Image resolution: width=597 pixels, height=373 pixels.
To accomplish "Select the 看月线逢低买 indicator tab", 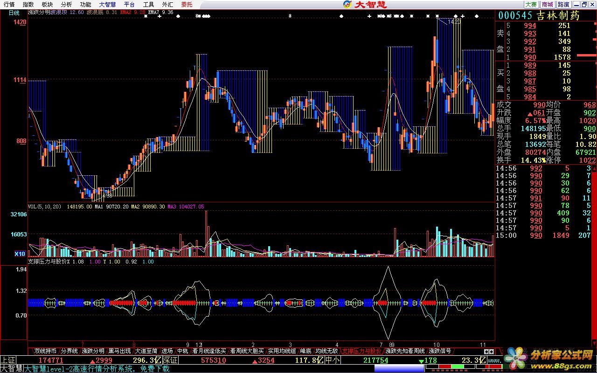I will (x=209, y=351).
